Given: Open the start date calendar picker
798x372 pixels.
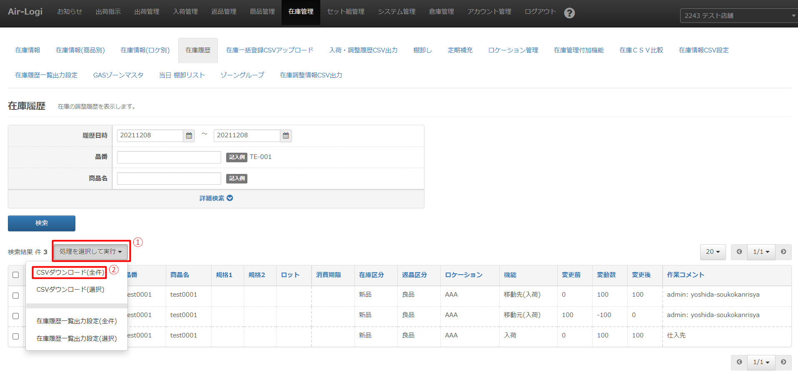Looking at the screenshot, I should [189, 136].
